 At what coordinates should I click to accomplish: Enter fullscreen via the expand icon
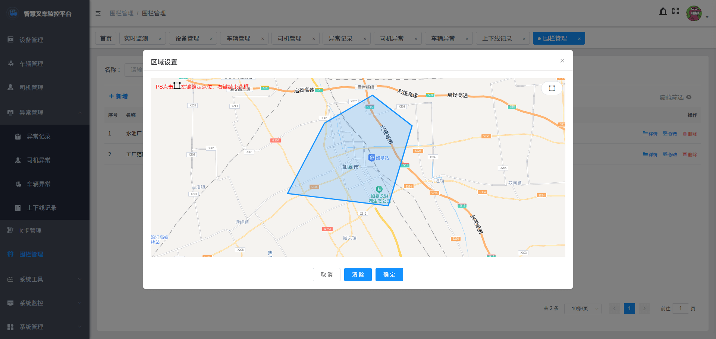676,11
